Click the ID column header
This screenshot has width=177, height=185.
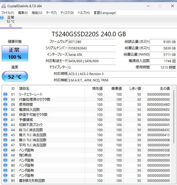[x=13, y=88]
